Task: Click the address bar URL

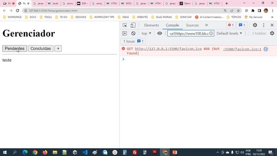Action: 53,10
